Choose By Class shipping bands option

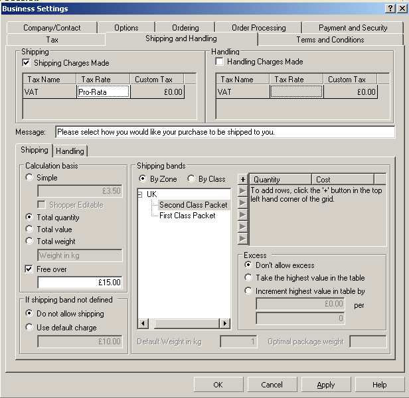[191, 179]
